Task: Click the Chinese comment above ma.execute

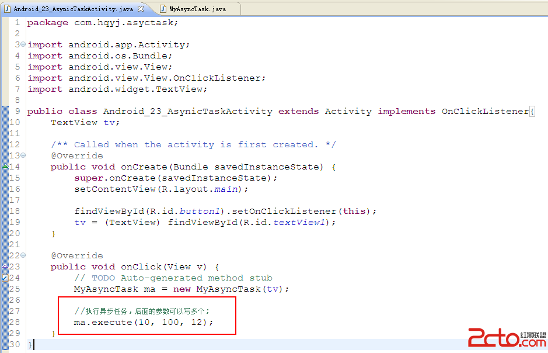Action: click(x=142, y=311)
